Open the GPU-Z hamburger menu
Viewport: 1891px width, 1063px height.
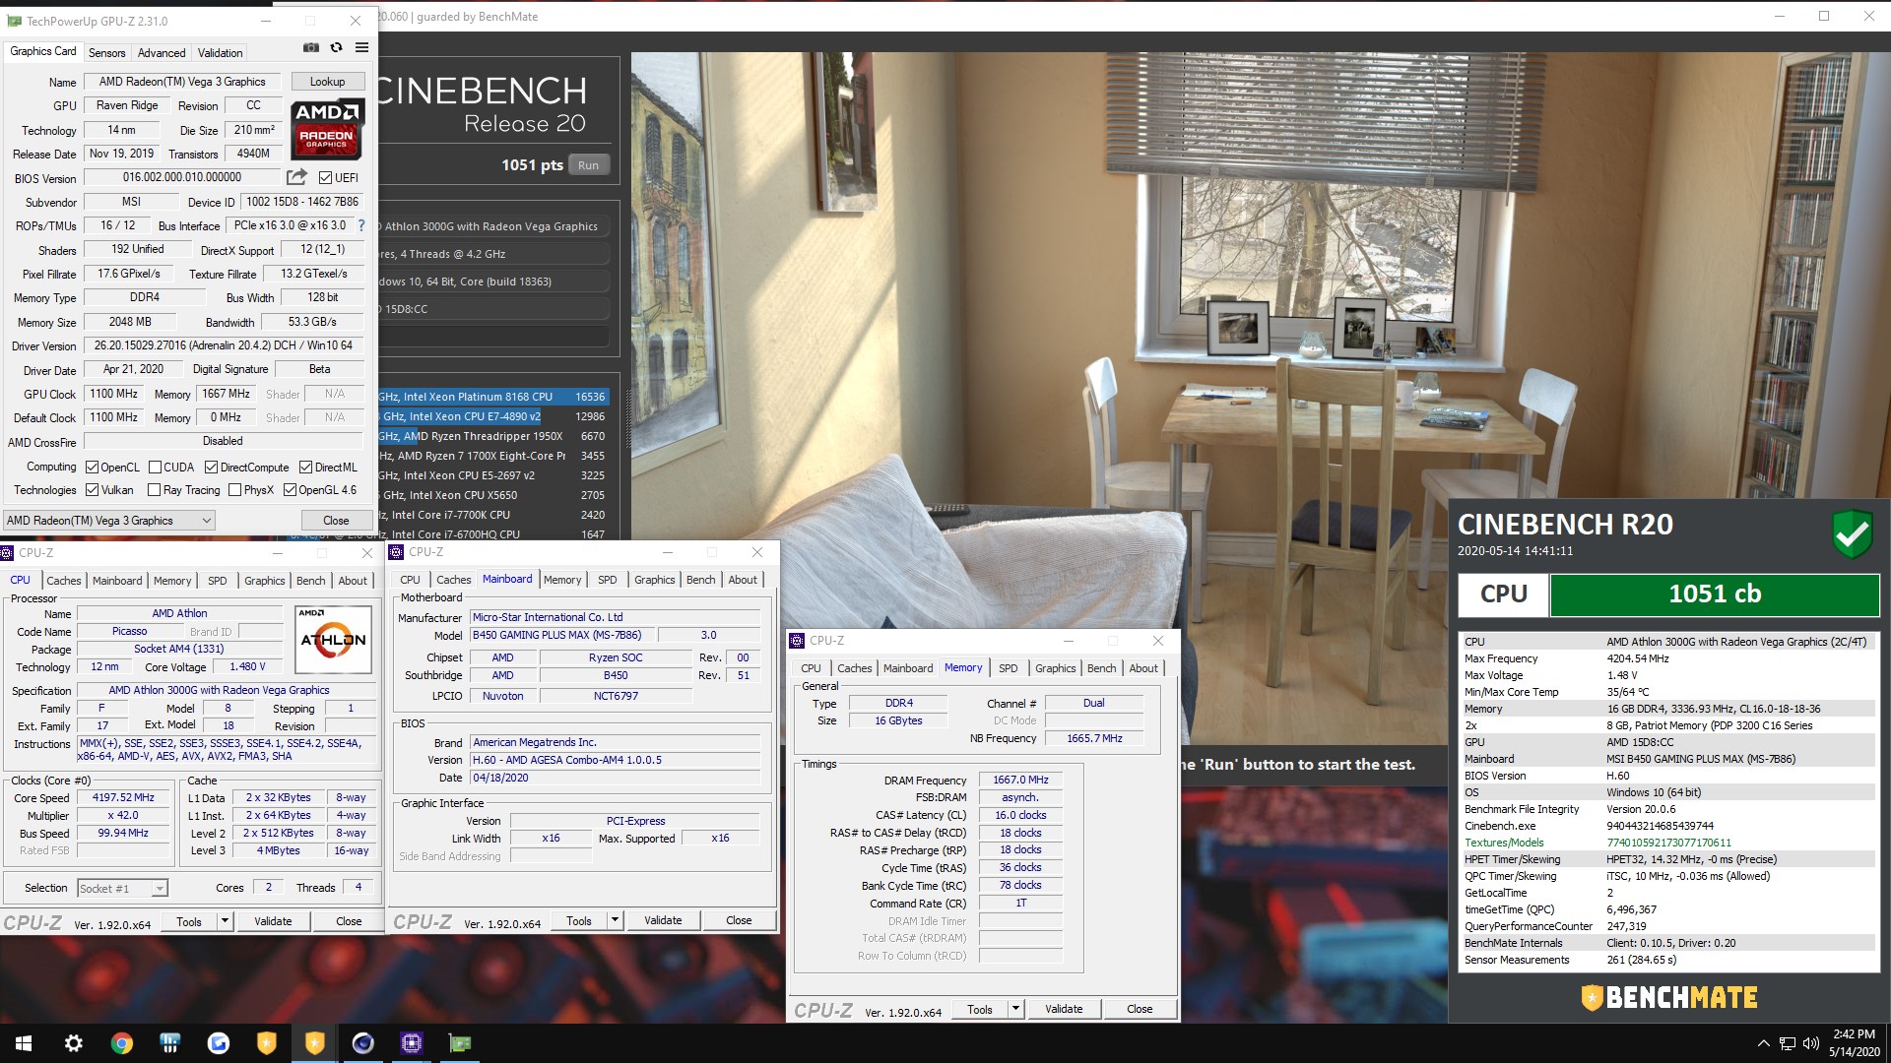[361, 47]
